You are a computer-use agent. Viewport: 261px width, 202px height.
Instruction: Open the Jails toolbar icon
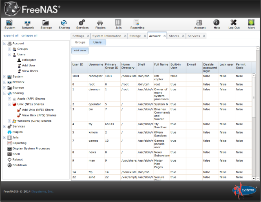[118, 24]
